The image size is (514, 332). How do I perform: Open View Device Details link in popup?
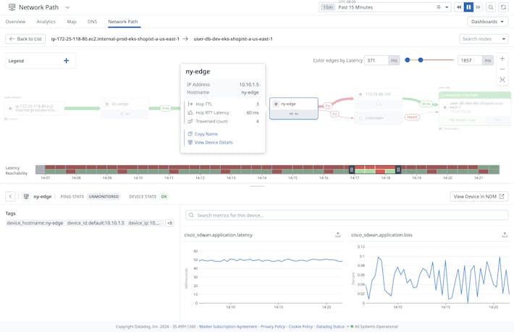click(x=214, y=143)
